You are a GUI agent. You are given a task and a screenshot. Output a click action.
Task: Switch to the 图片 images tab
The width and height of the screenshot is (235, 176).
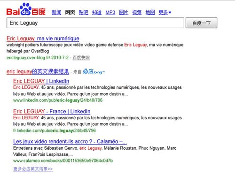pyautogui.click(x=124, y=12)
